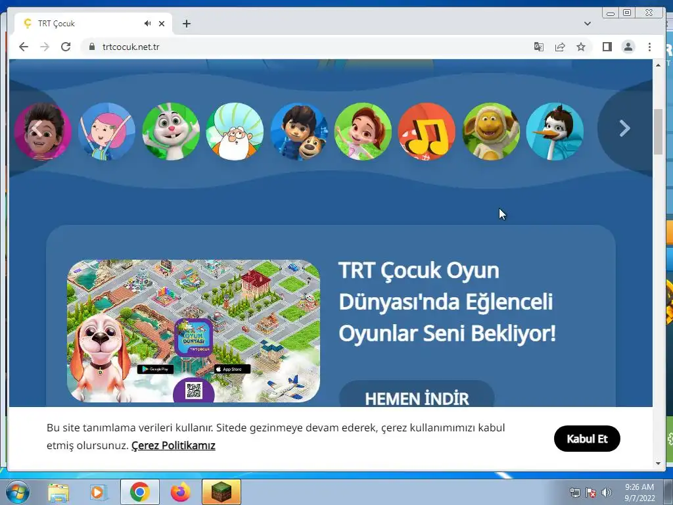Image resolution: width=673 pixels, height=505 pixels.
Task: Open the Çerez Politikamız link
Action: pos(174,445)
